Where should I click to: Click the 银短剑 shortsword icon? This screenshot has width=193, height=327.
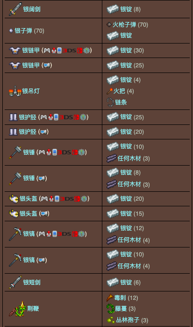tap(15, 282)
